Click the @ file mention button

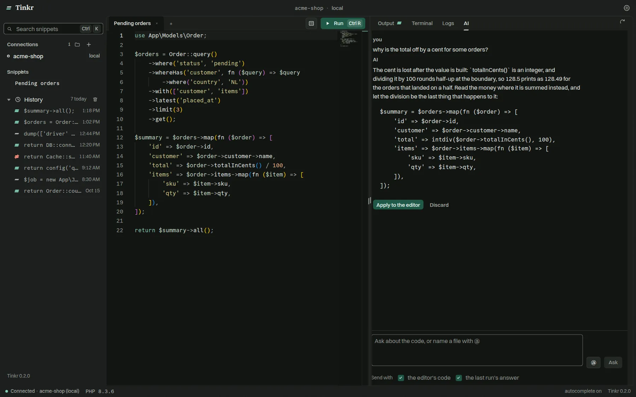[x=593, y=362]
